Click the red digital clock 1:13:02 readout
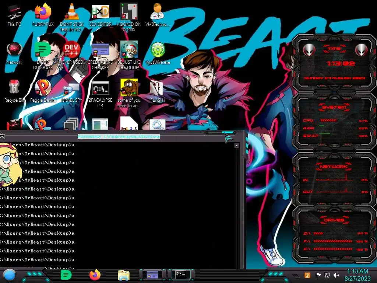The height and width of the screenshot is (283, 377). pos(341,63)
